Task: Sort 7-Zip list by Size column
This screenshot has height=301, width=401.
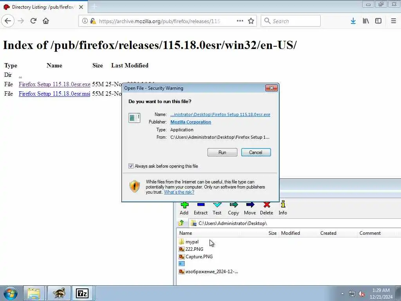Action: (x=273, y=233)
